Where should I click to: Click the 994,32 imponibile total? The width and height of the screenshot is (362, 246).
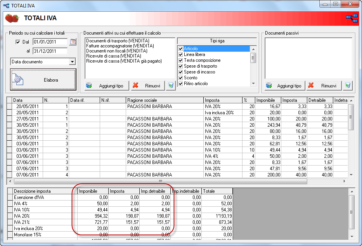[93, 216]
